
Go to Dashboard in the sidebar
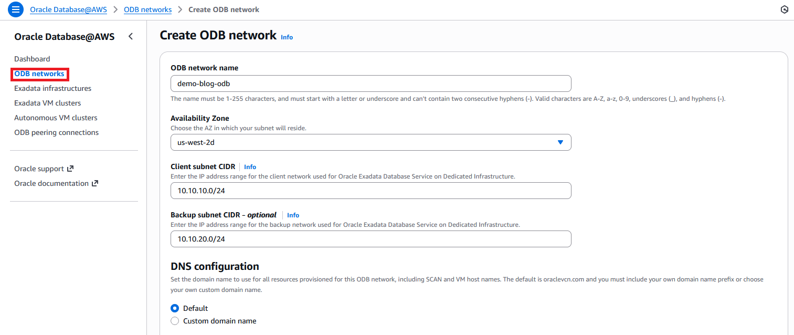point(32,59)
